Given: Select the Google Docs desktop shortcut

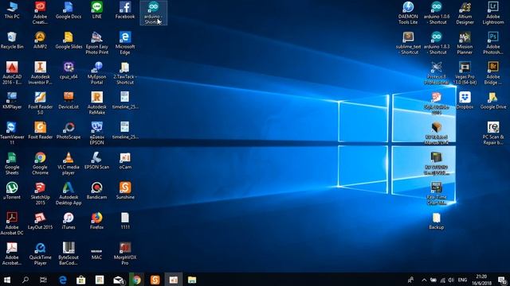Looking at the screenshot, I should [x=69, y=10].
